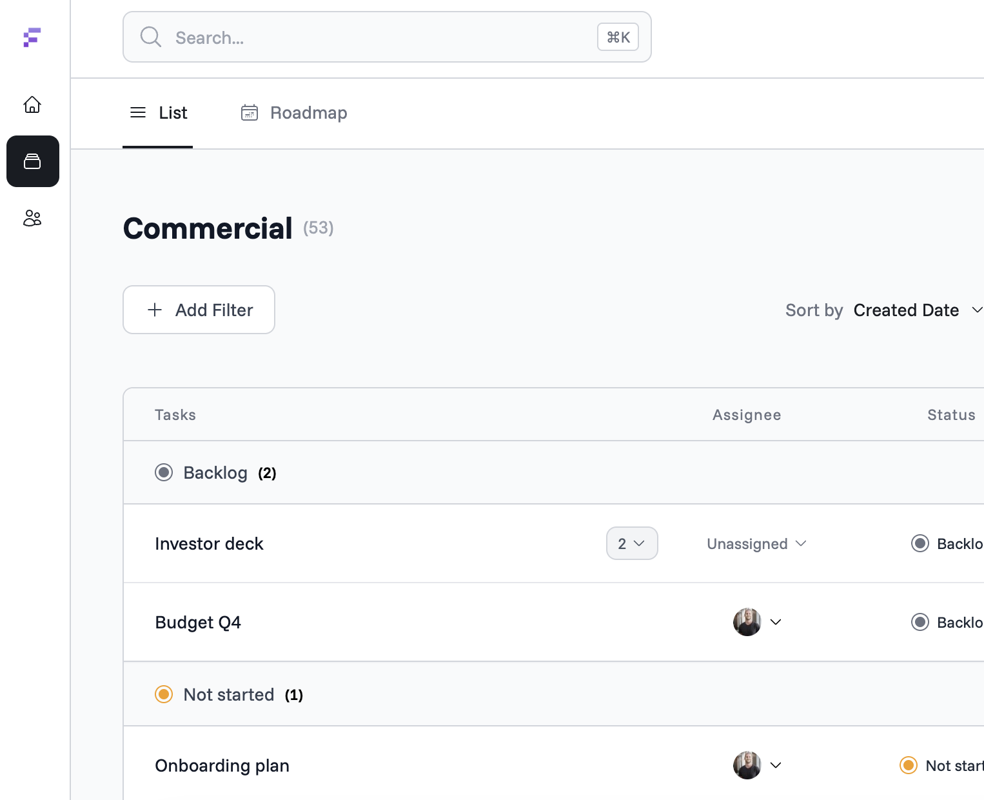The image size is (984, 800).
Task: Open the Home view from the sidebar
Action: click(x=32, y=105)
